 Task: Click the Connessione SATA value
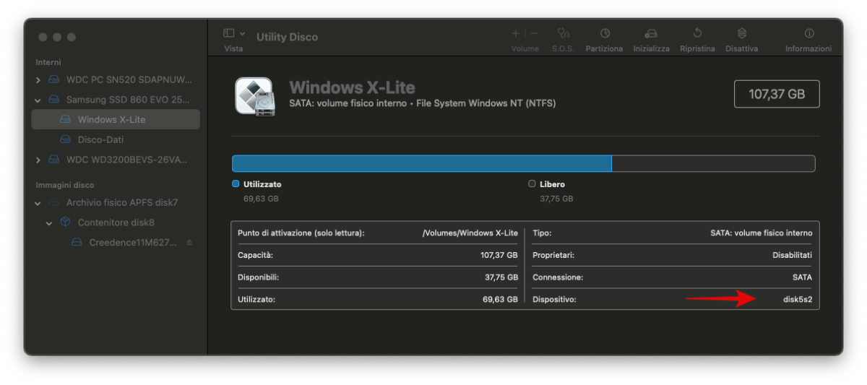(803, 277)
